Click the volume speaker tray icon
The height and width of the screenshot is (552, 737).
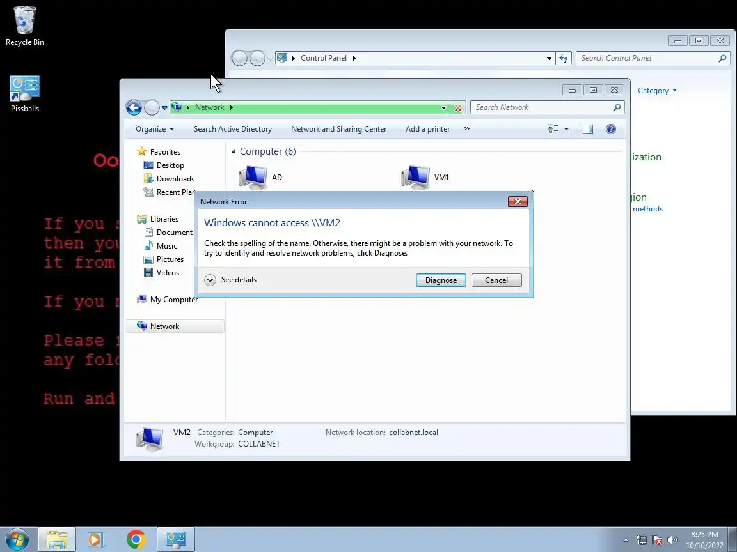672,540
